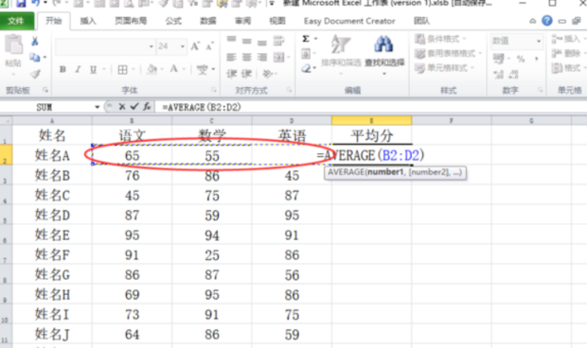Click the Cut scissors icon
The height and width of the screenshot is (348, 587).
35,41
